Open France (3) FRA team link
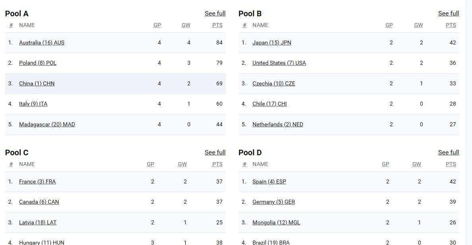This screenshot has height=245, width=472. 37,181
